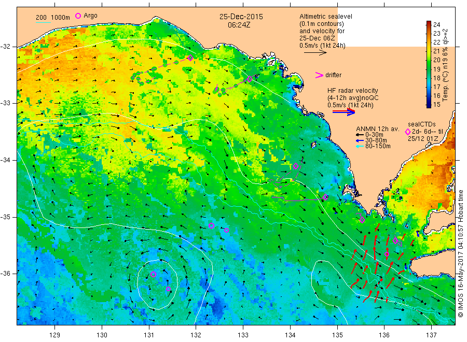Select the Argo float marker at 131.1E, 36S
Viewport: 467px width, 342px height.
(x=153, y=274)
